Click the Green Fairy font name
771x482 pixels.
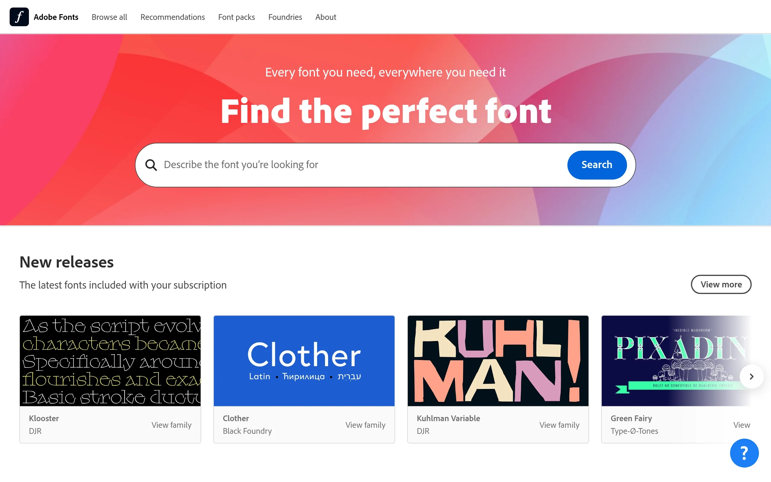631,418
